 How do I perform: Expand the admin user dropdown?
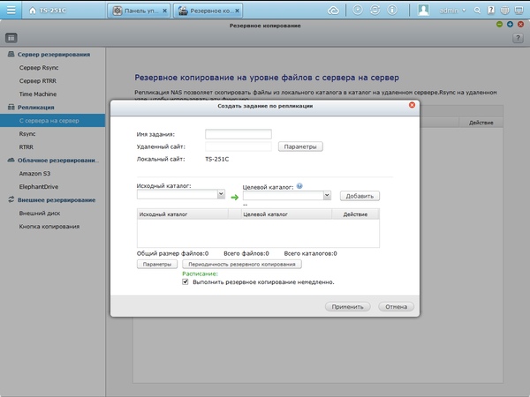point(452,11)
